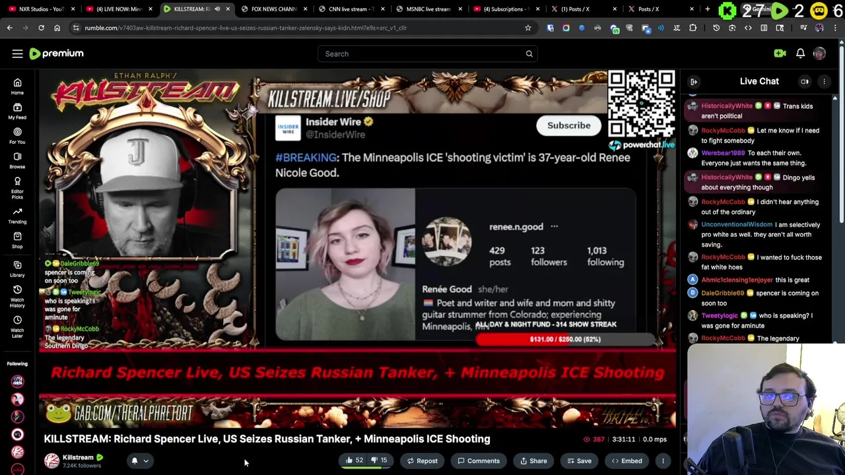Image resolution: width=845 pixels, height=475 pixels.
Task: Open Watch Later in the sidebar
Action: (x=17, y=326)
